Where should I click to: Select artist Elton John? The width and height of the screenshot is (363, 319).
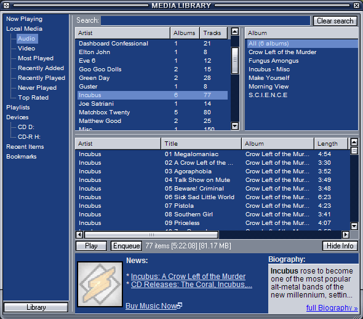coord(153,52)
